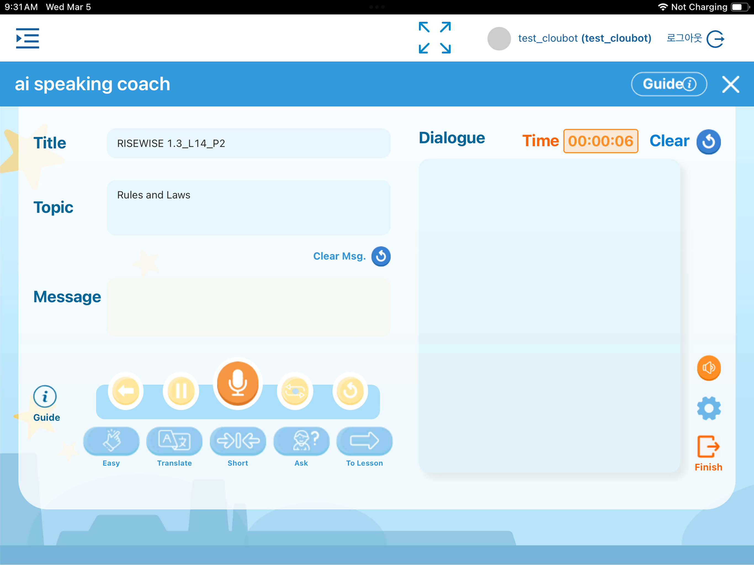Click the Clear Msg. label
754x565 pixels.
[339, 256]
